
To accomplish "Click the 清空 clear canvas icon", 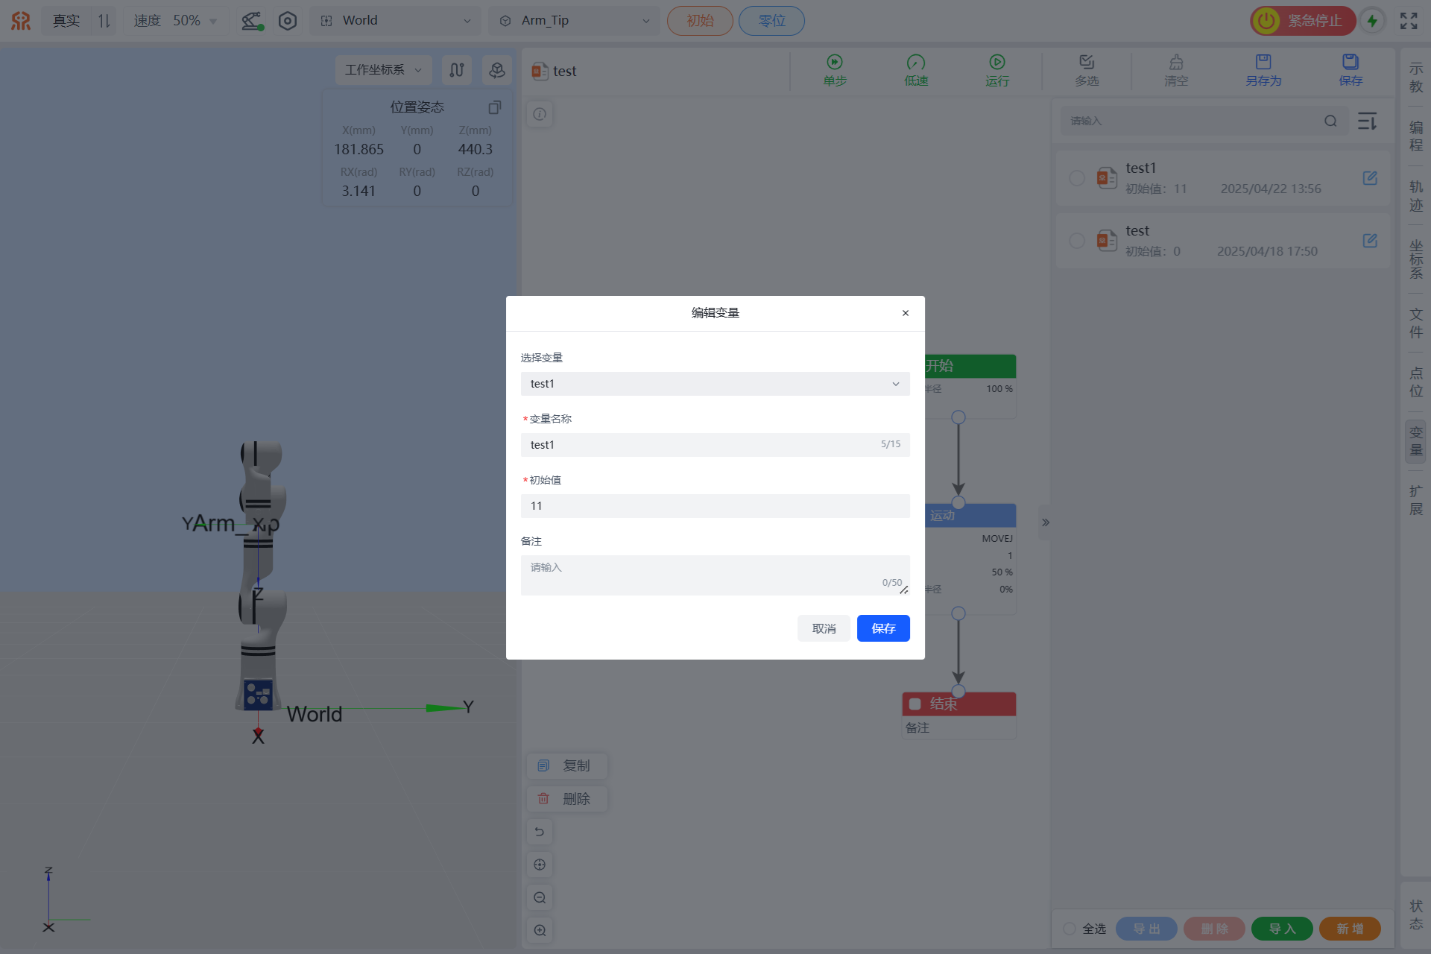I will tap(1176, 63).
